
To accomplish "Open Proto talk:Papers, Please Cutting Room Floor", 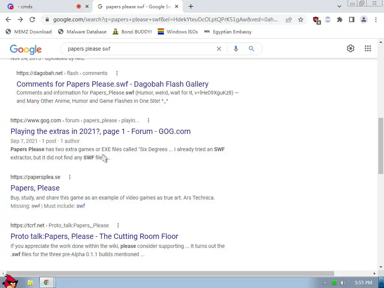I will pos(94,236).
